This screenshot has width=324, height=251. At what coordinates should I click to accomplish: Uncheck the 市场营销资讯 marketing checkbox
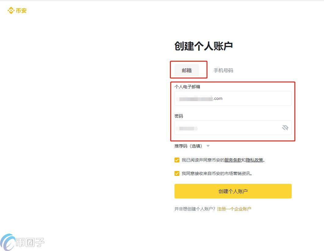pos(177,173)
